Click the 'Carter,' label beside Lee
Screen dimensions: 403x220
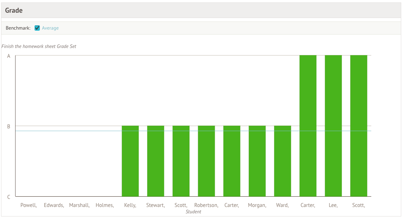[x=308, y=205]
